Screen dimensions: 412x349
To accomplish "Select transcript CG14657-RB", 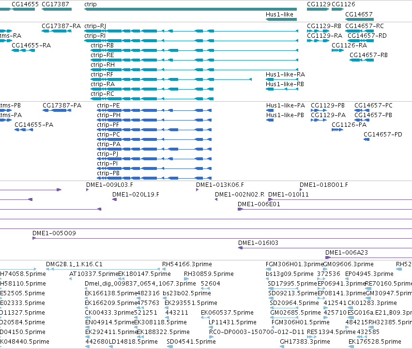I will click(x=368, y=55).
